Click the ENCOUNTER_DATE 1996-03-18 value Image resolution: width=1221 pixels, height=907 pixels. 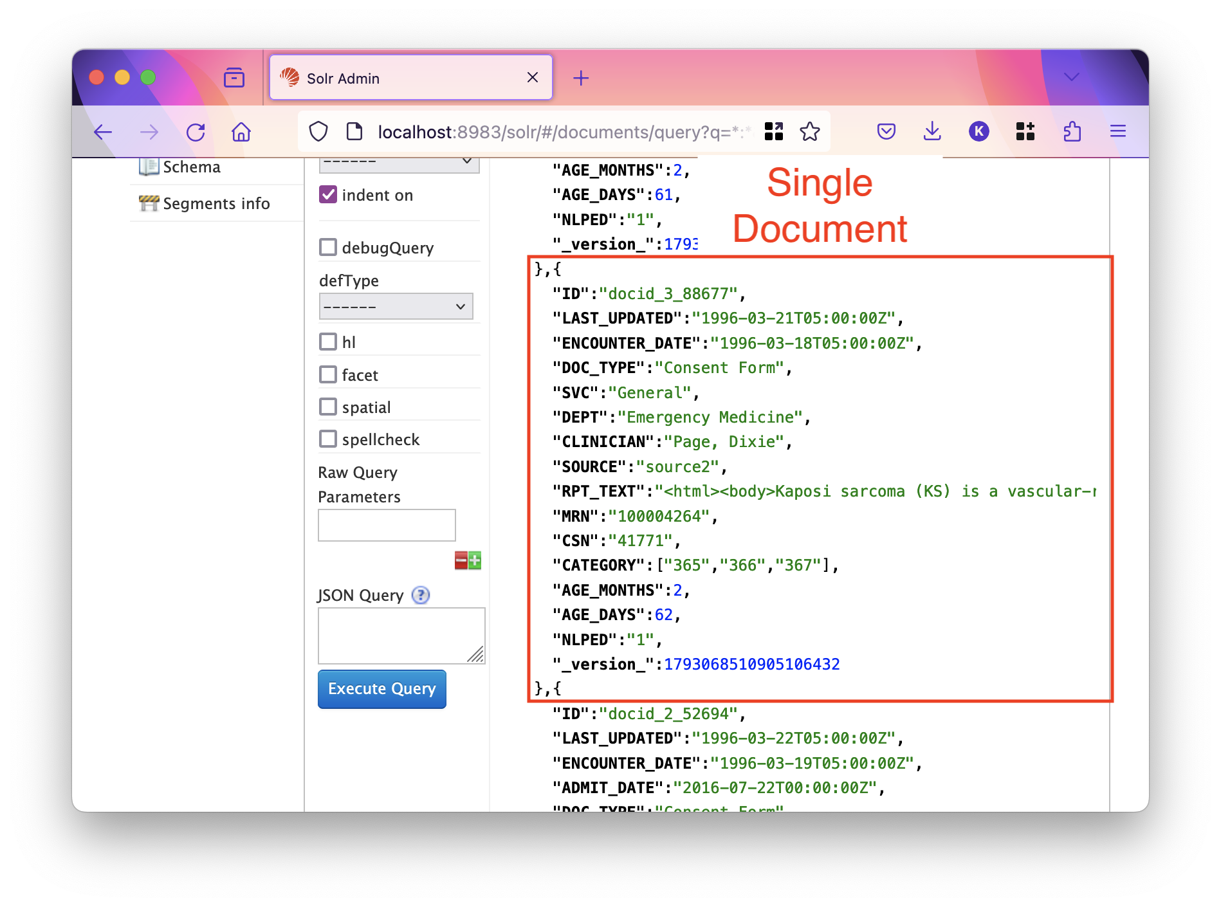(x=812, y=344)
